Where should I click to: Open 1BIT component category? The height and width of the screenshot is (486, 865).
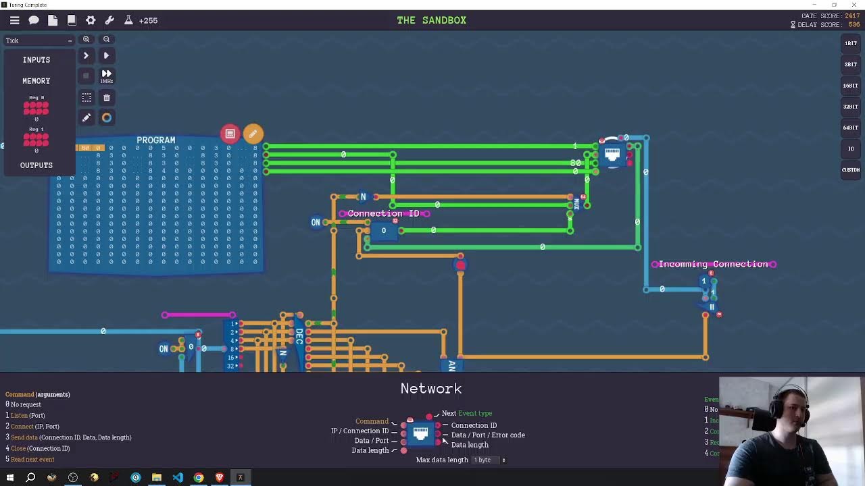point(851,43)
